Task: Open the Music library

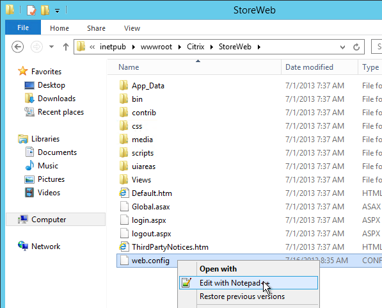Action: coord(48,166)
